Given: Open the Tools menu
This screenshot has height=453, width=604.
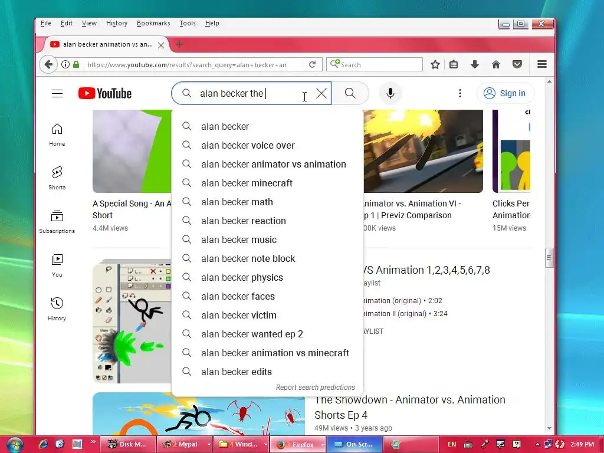Looking at the screenshot, I should point(187,23).
